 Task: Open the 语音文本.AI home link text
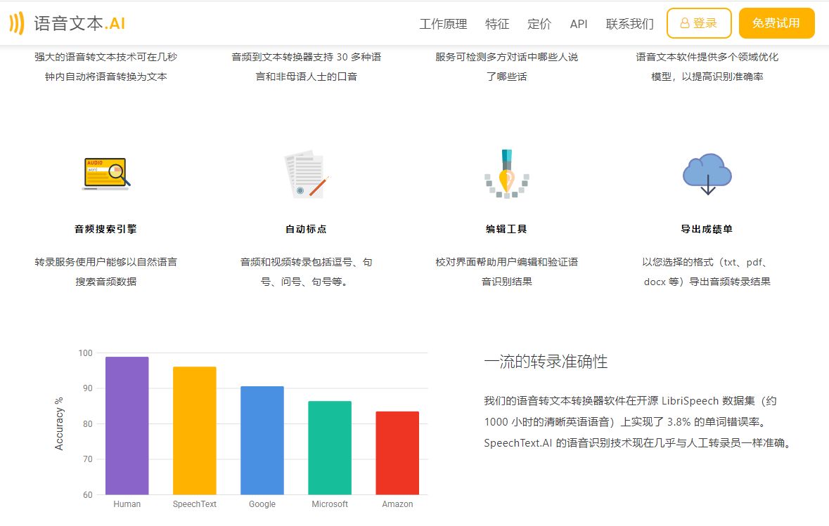coord(80,23)
